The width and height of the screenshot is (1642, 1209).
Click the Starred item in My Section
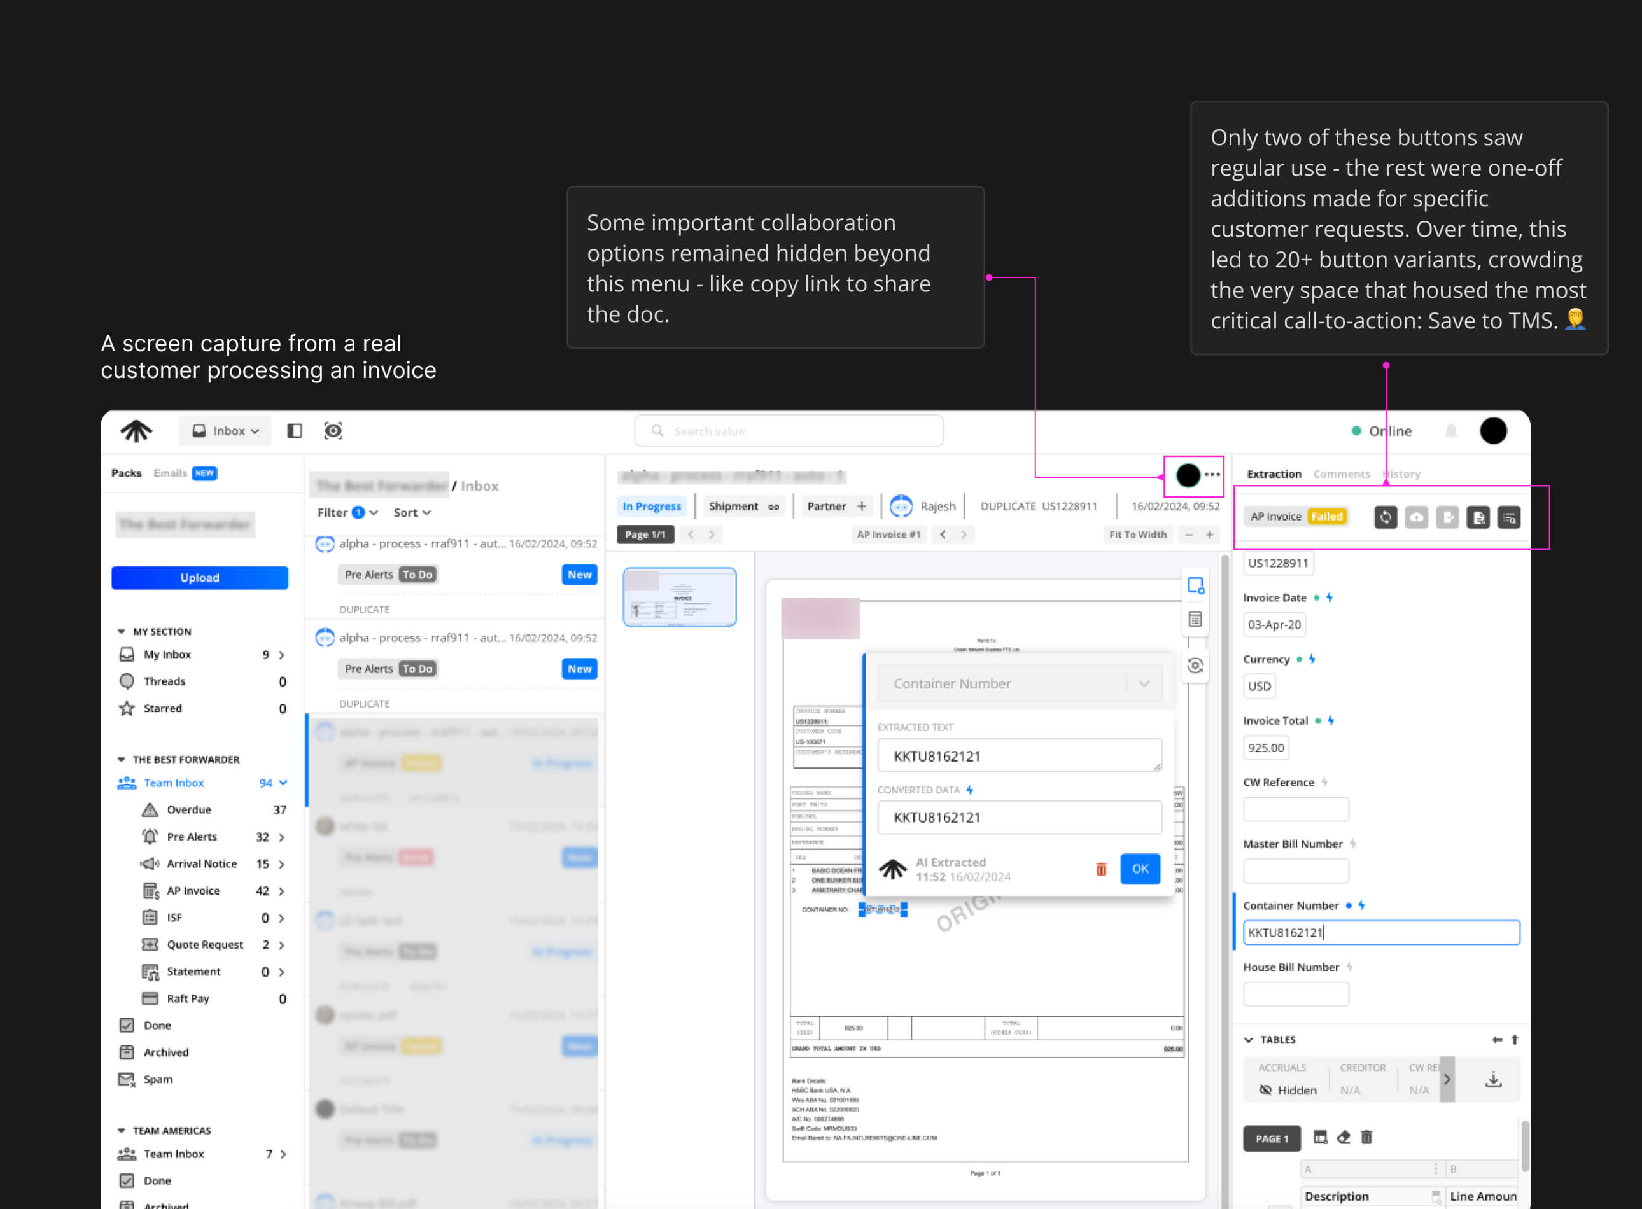[x=162, y=708]
